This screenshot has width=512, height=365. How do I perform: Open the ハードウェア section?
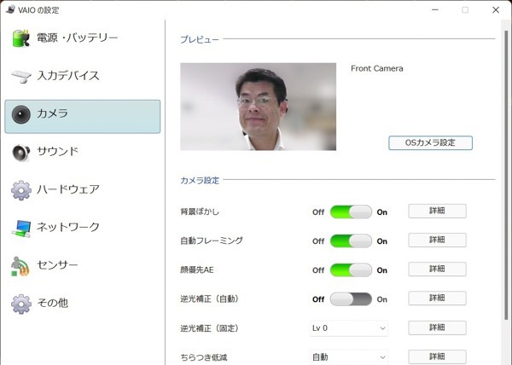coord(83,190)
